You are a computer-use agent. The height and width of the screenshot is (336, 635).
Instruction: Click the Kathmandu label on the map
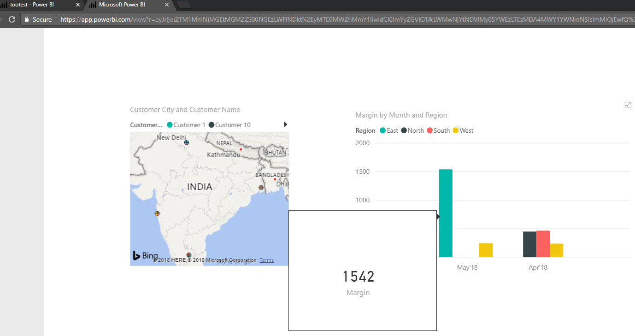[223, 155]
